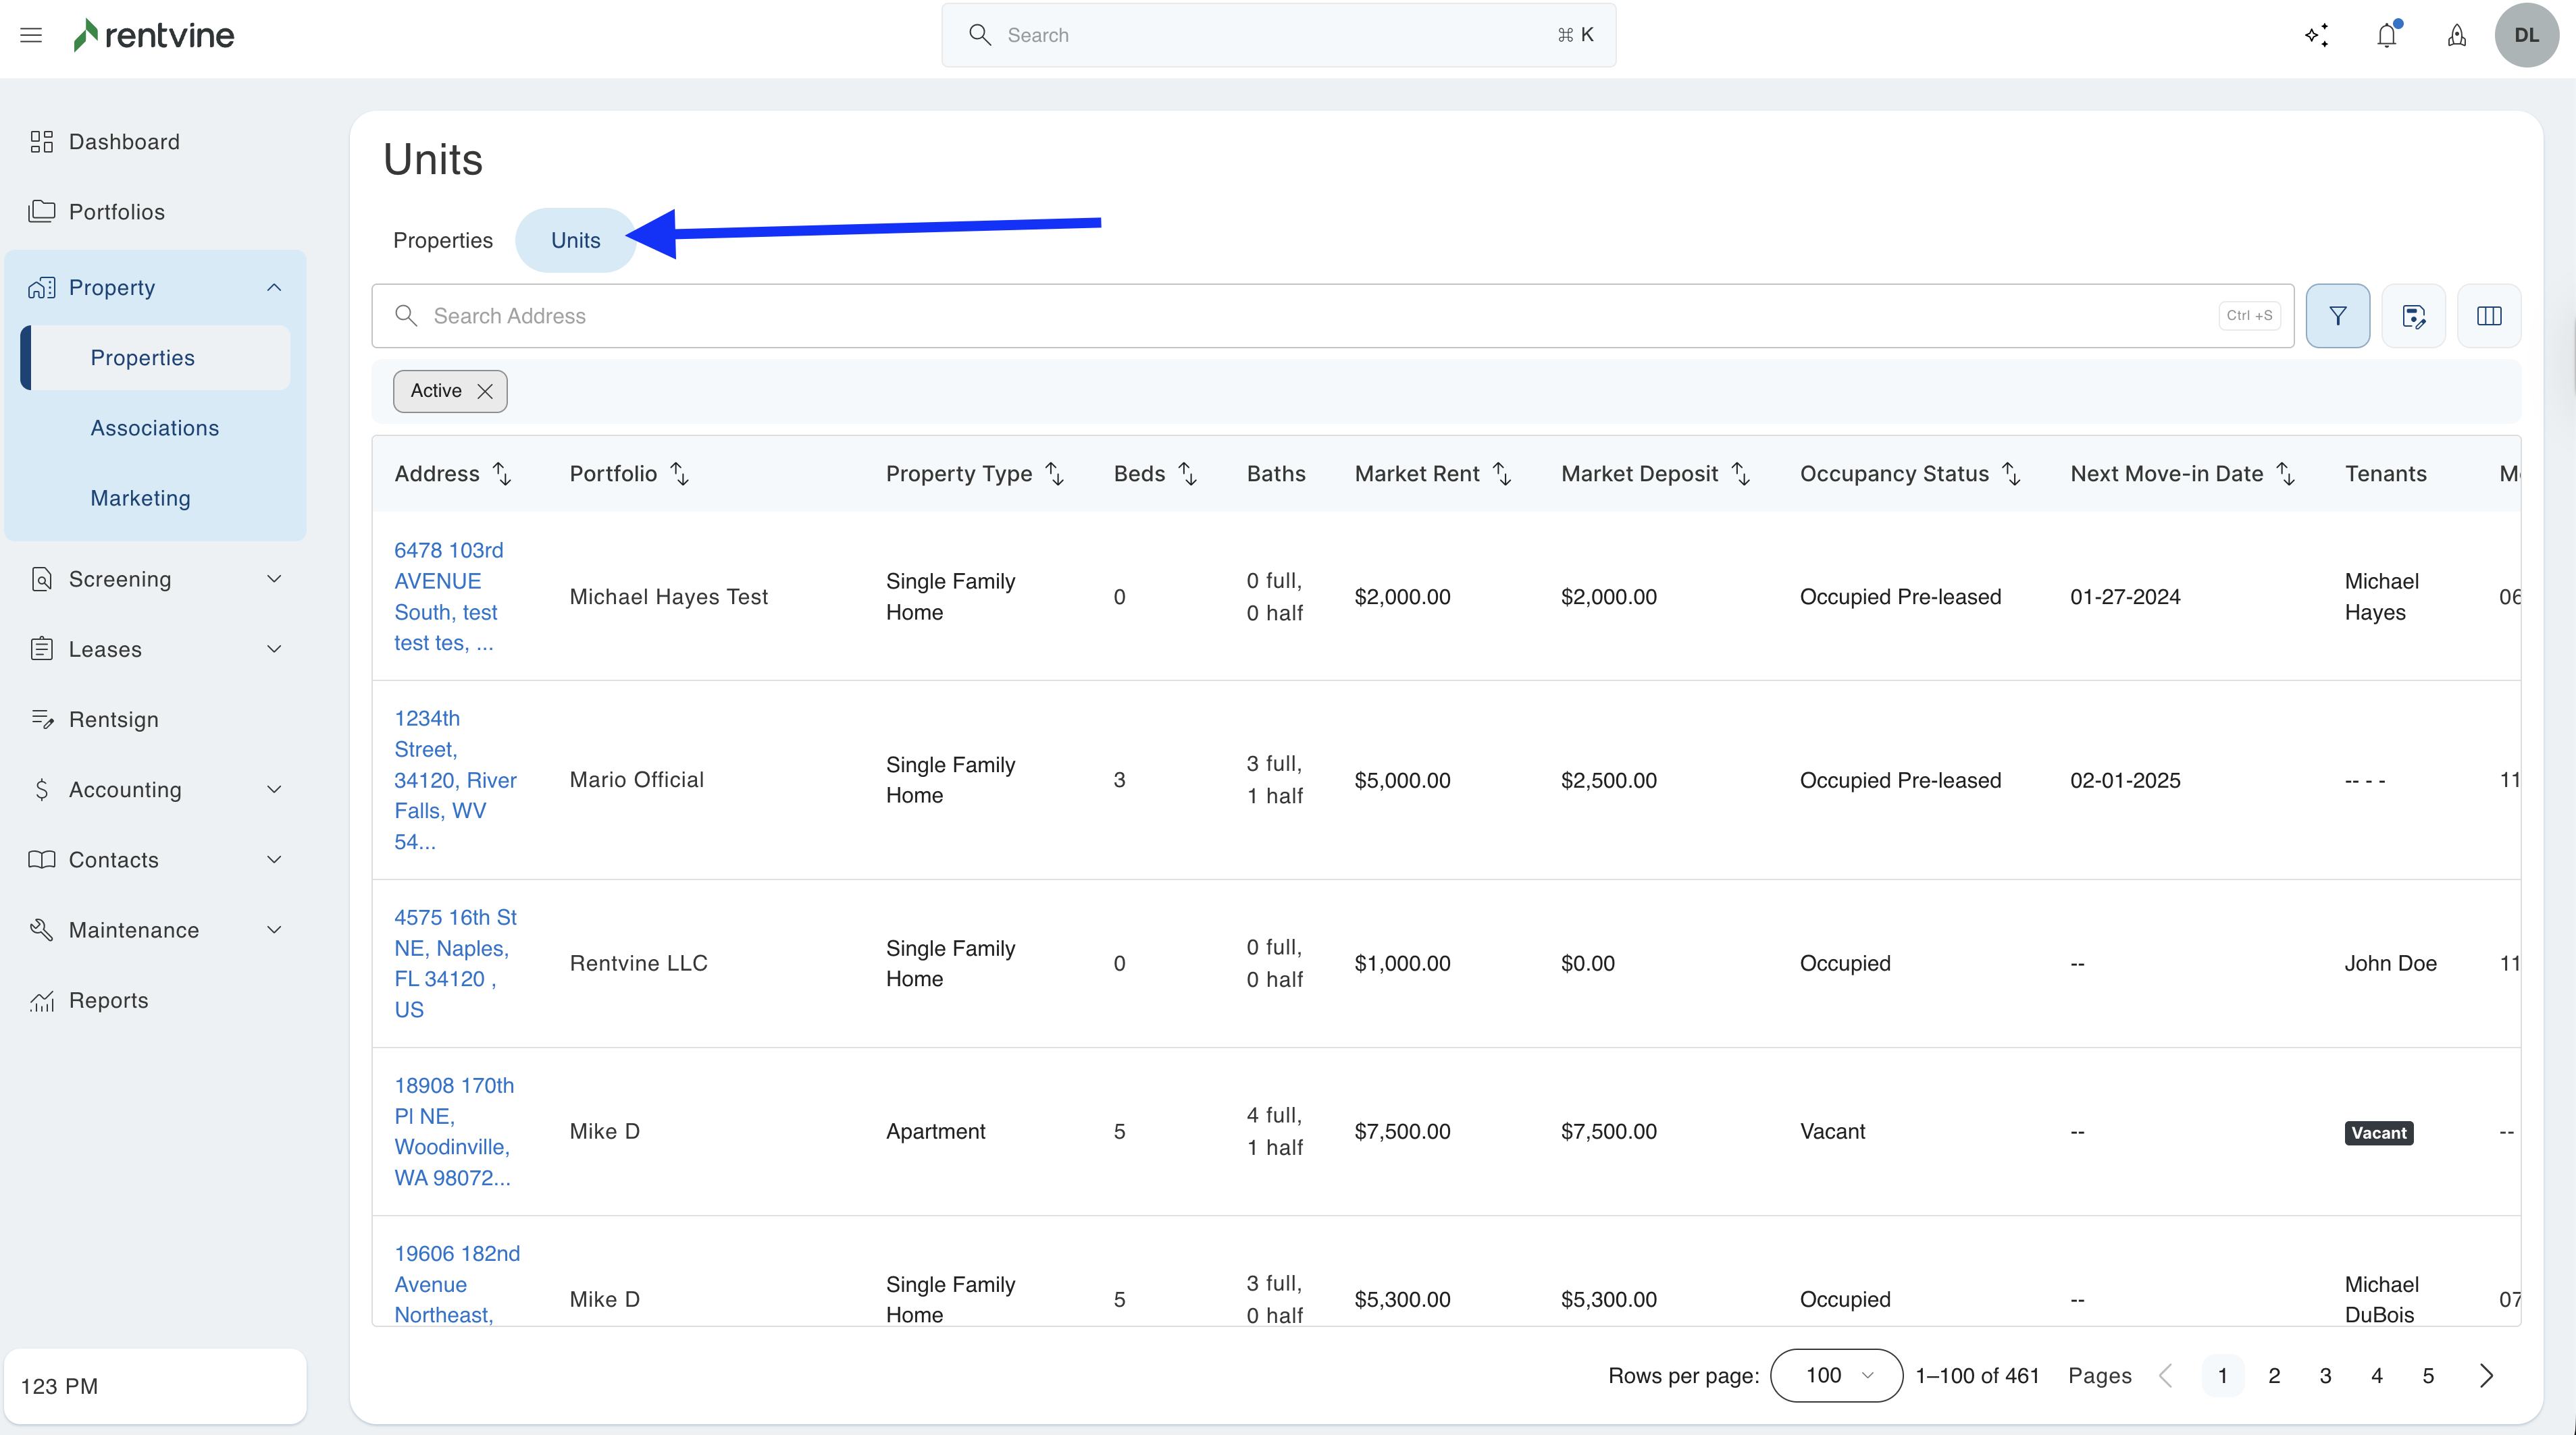Toggle the hamburger menu icon

pos(31,35)
